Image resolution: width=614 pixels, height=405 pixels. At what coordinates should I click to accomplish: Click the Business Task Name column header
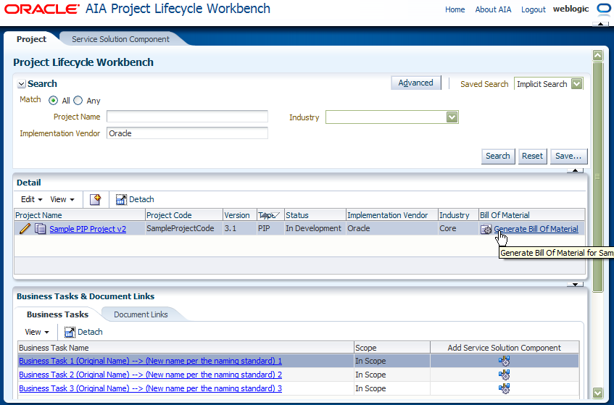click(x=186, y=348)
